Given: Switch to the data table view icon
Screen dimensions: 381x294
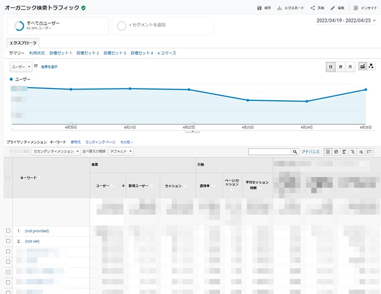Looking at the screenshot, I should point(328,152).
